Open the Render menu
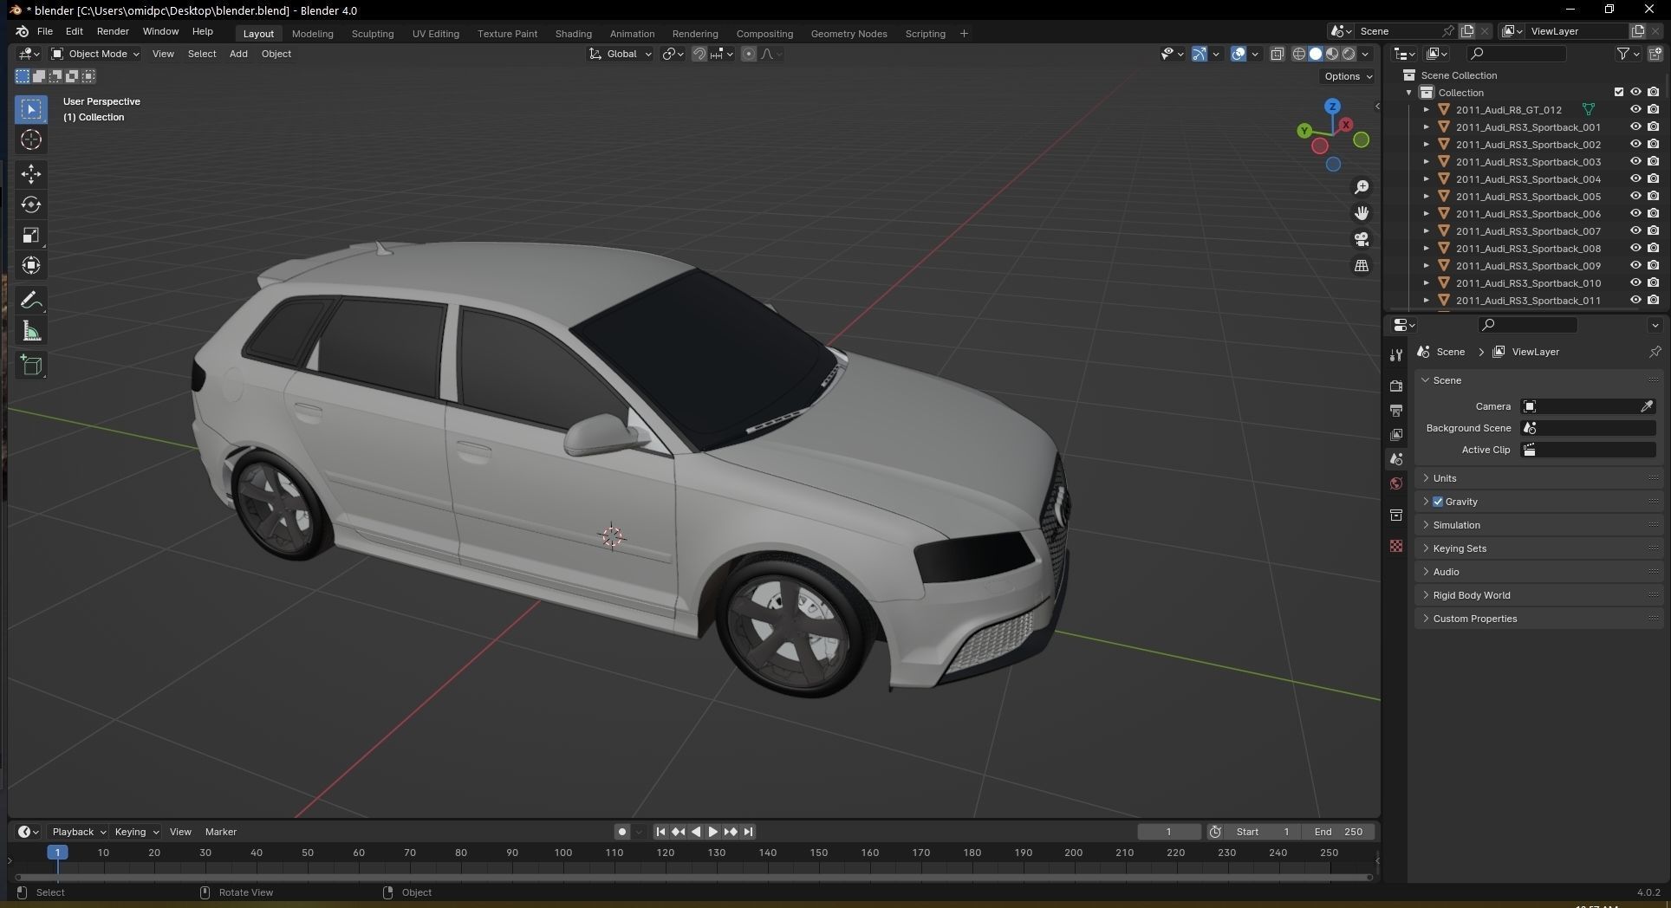 tap(113, 31)
